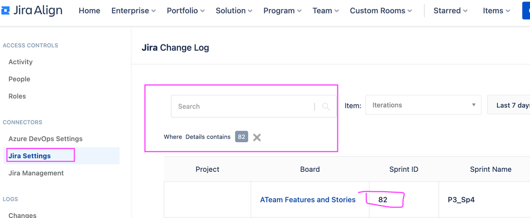Viewport: 530px width, 218px height.
Task: Open the Roles page in sidebar
Action: [x=17, y=96]
